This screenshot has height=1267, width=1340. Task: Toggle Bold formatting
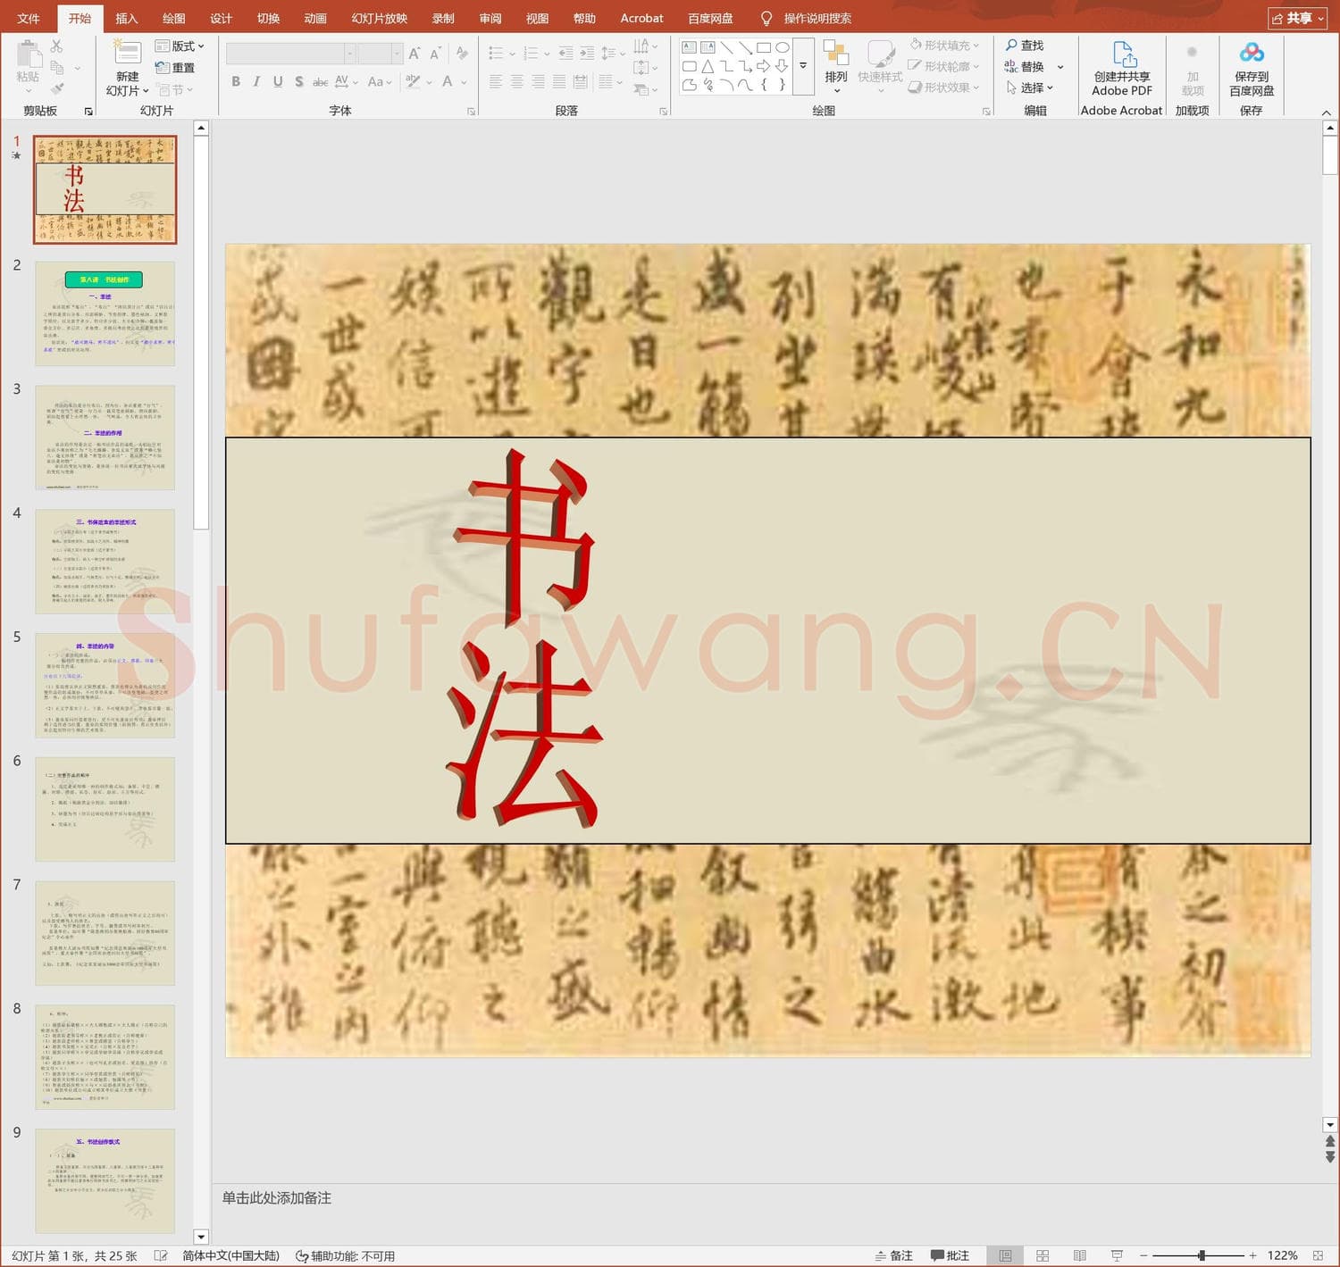(x=236, y=82)
